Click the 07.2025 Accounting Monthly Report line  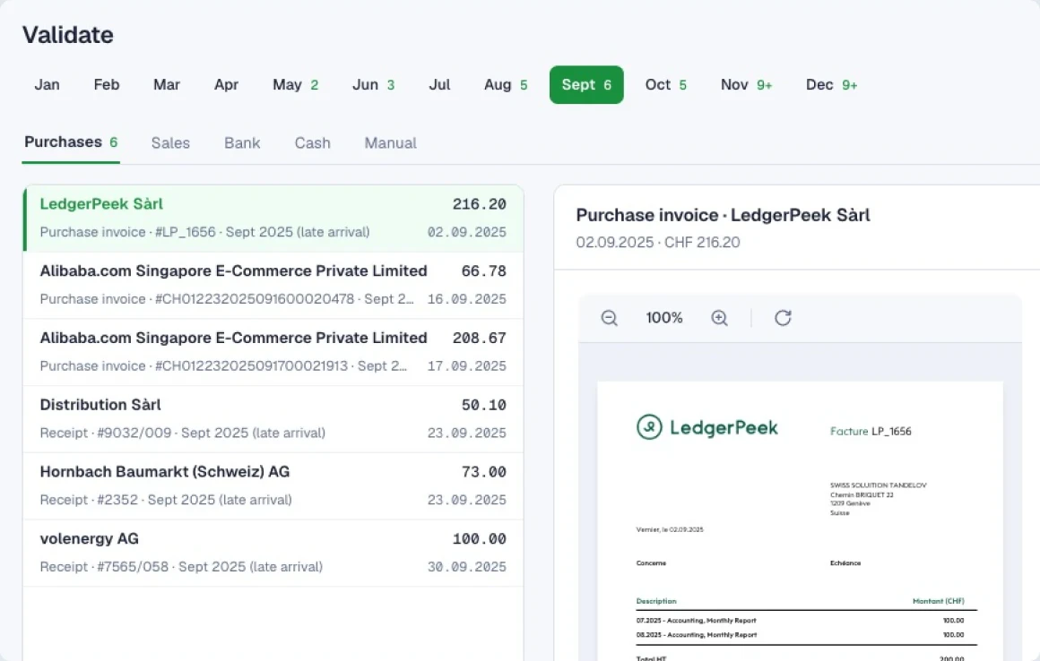coord(800,621)
